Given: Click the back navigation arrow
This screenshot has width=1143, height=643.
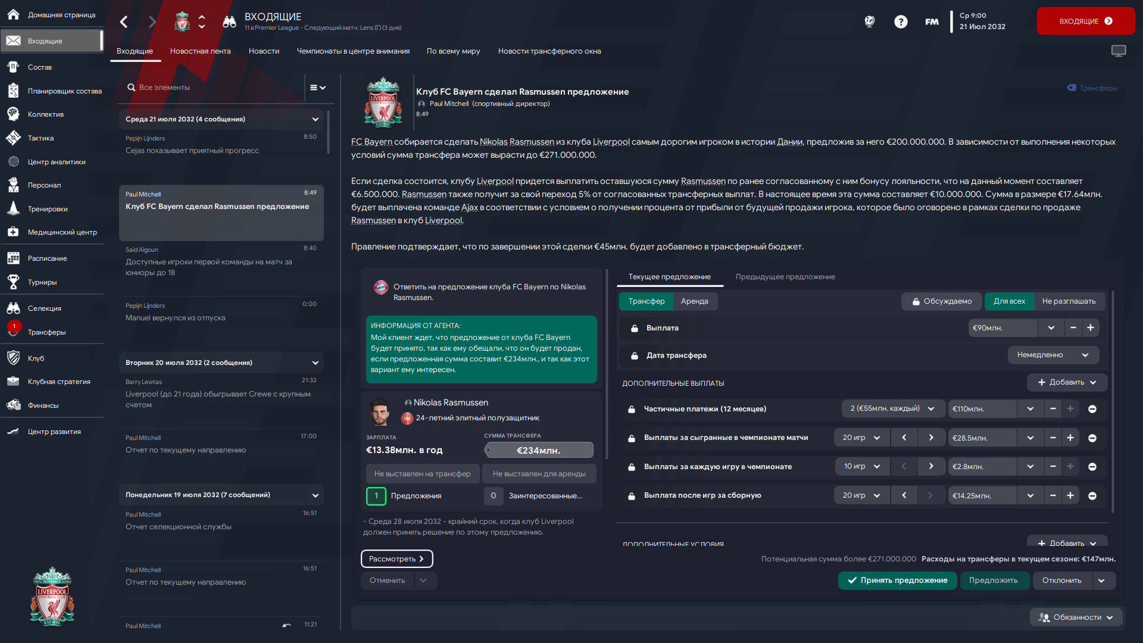Looking at the screenshot, I should coord(124,22).
